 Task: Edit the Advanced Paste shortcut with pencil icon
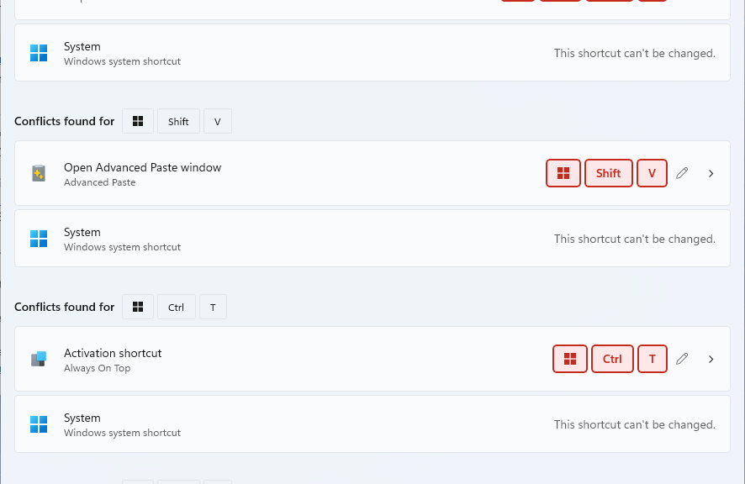pyautogui.click(x=682, y=173)
